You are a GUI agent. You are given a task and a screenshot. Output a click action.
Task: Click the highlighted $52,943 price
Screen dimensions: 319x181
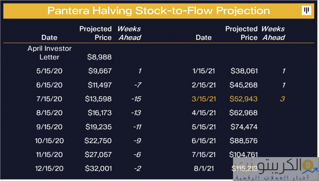point(244,99)
